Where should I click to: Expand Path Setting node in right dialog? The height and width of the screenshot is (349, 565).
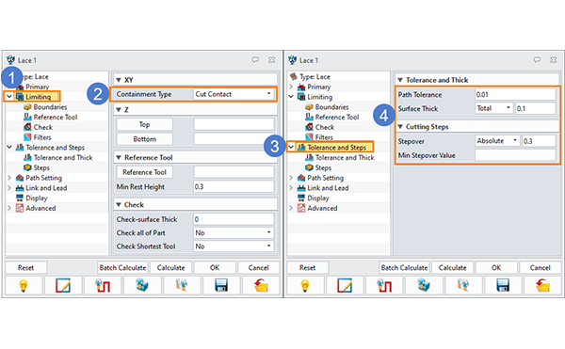coord(291,178)
